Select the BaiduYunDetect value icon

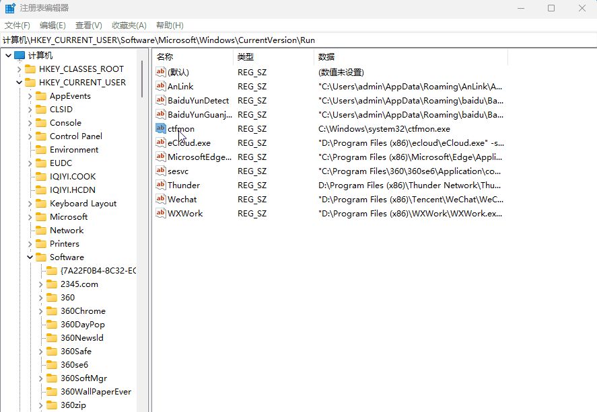161,100
